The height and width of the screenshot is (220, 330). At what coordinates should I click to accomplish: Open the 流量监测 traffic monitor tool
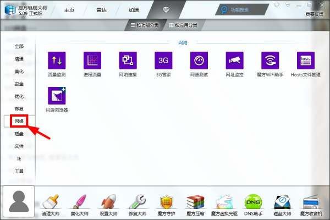57,61
